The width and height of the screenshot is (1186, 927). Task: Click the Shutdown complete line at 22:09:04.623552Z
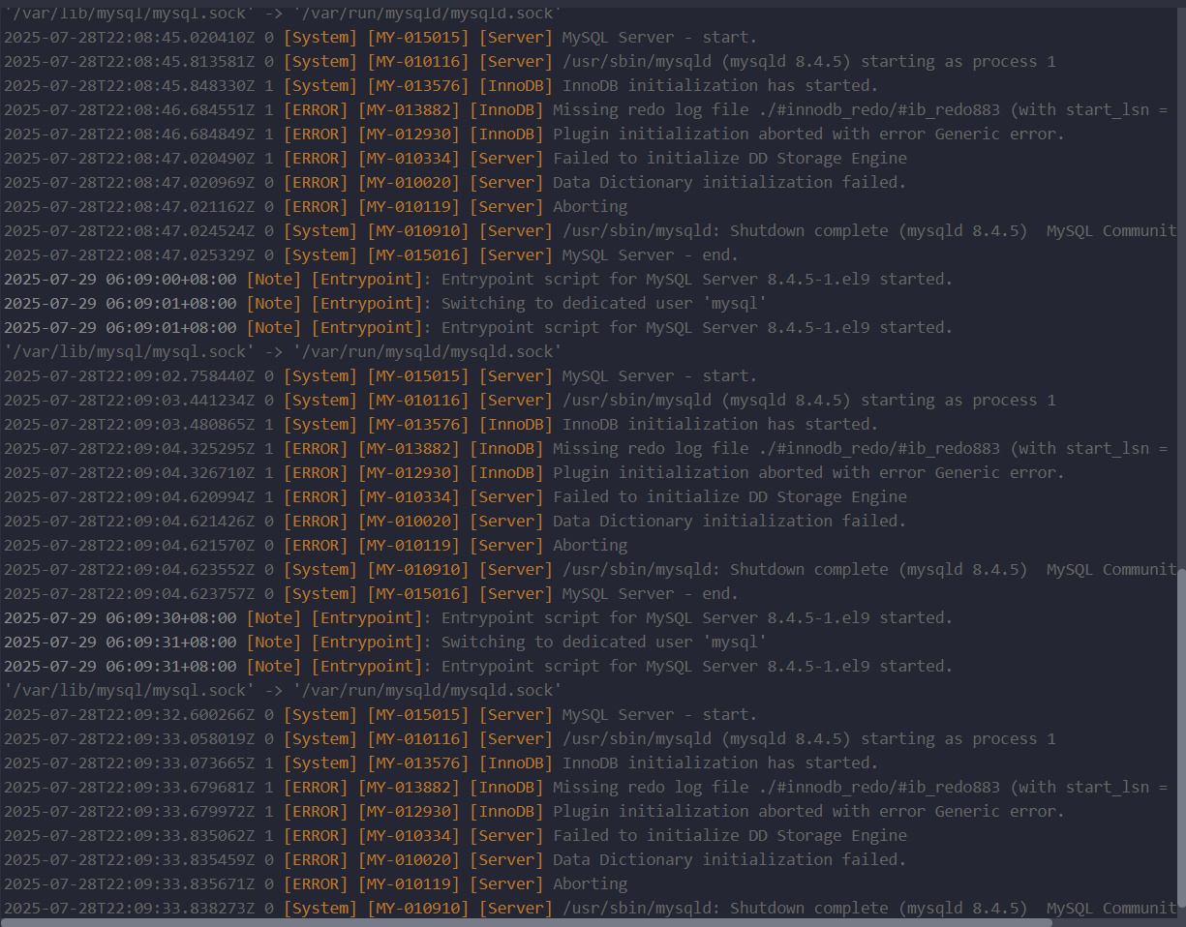click(590, 569)
